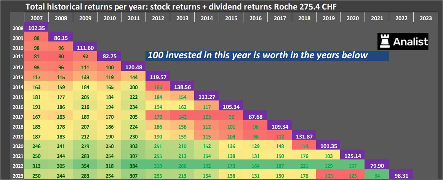This screenshot has height=180, width=443.
Task: Click the 2023 column header
Action: tap(425, 18)
